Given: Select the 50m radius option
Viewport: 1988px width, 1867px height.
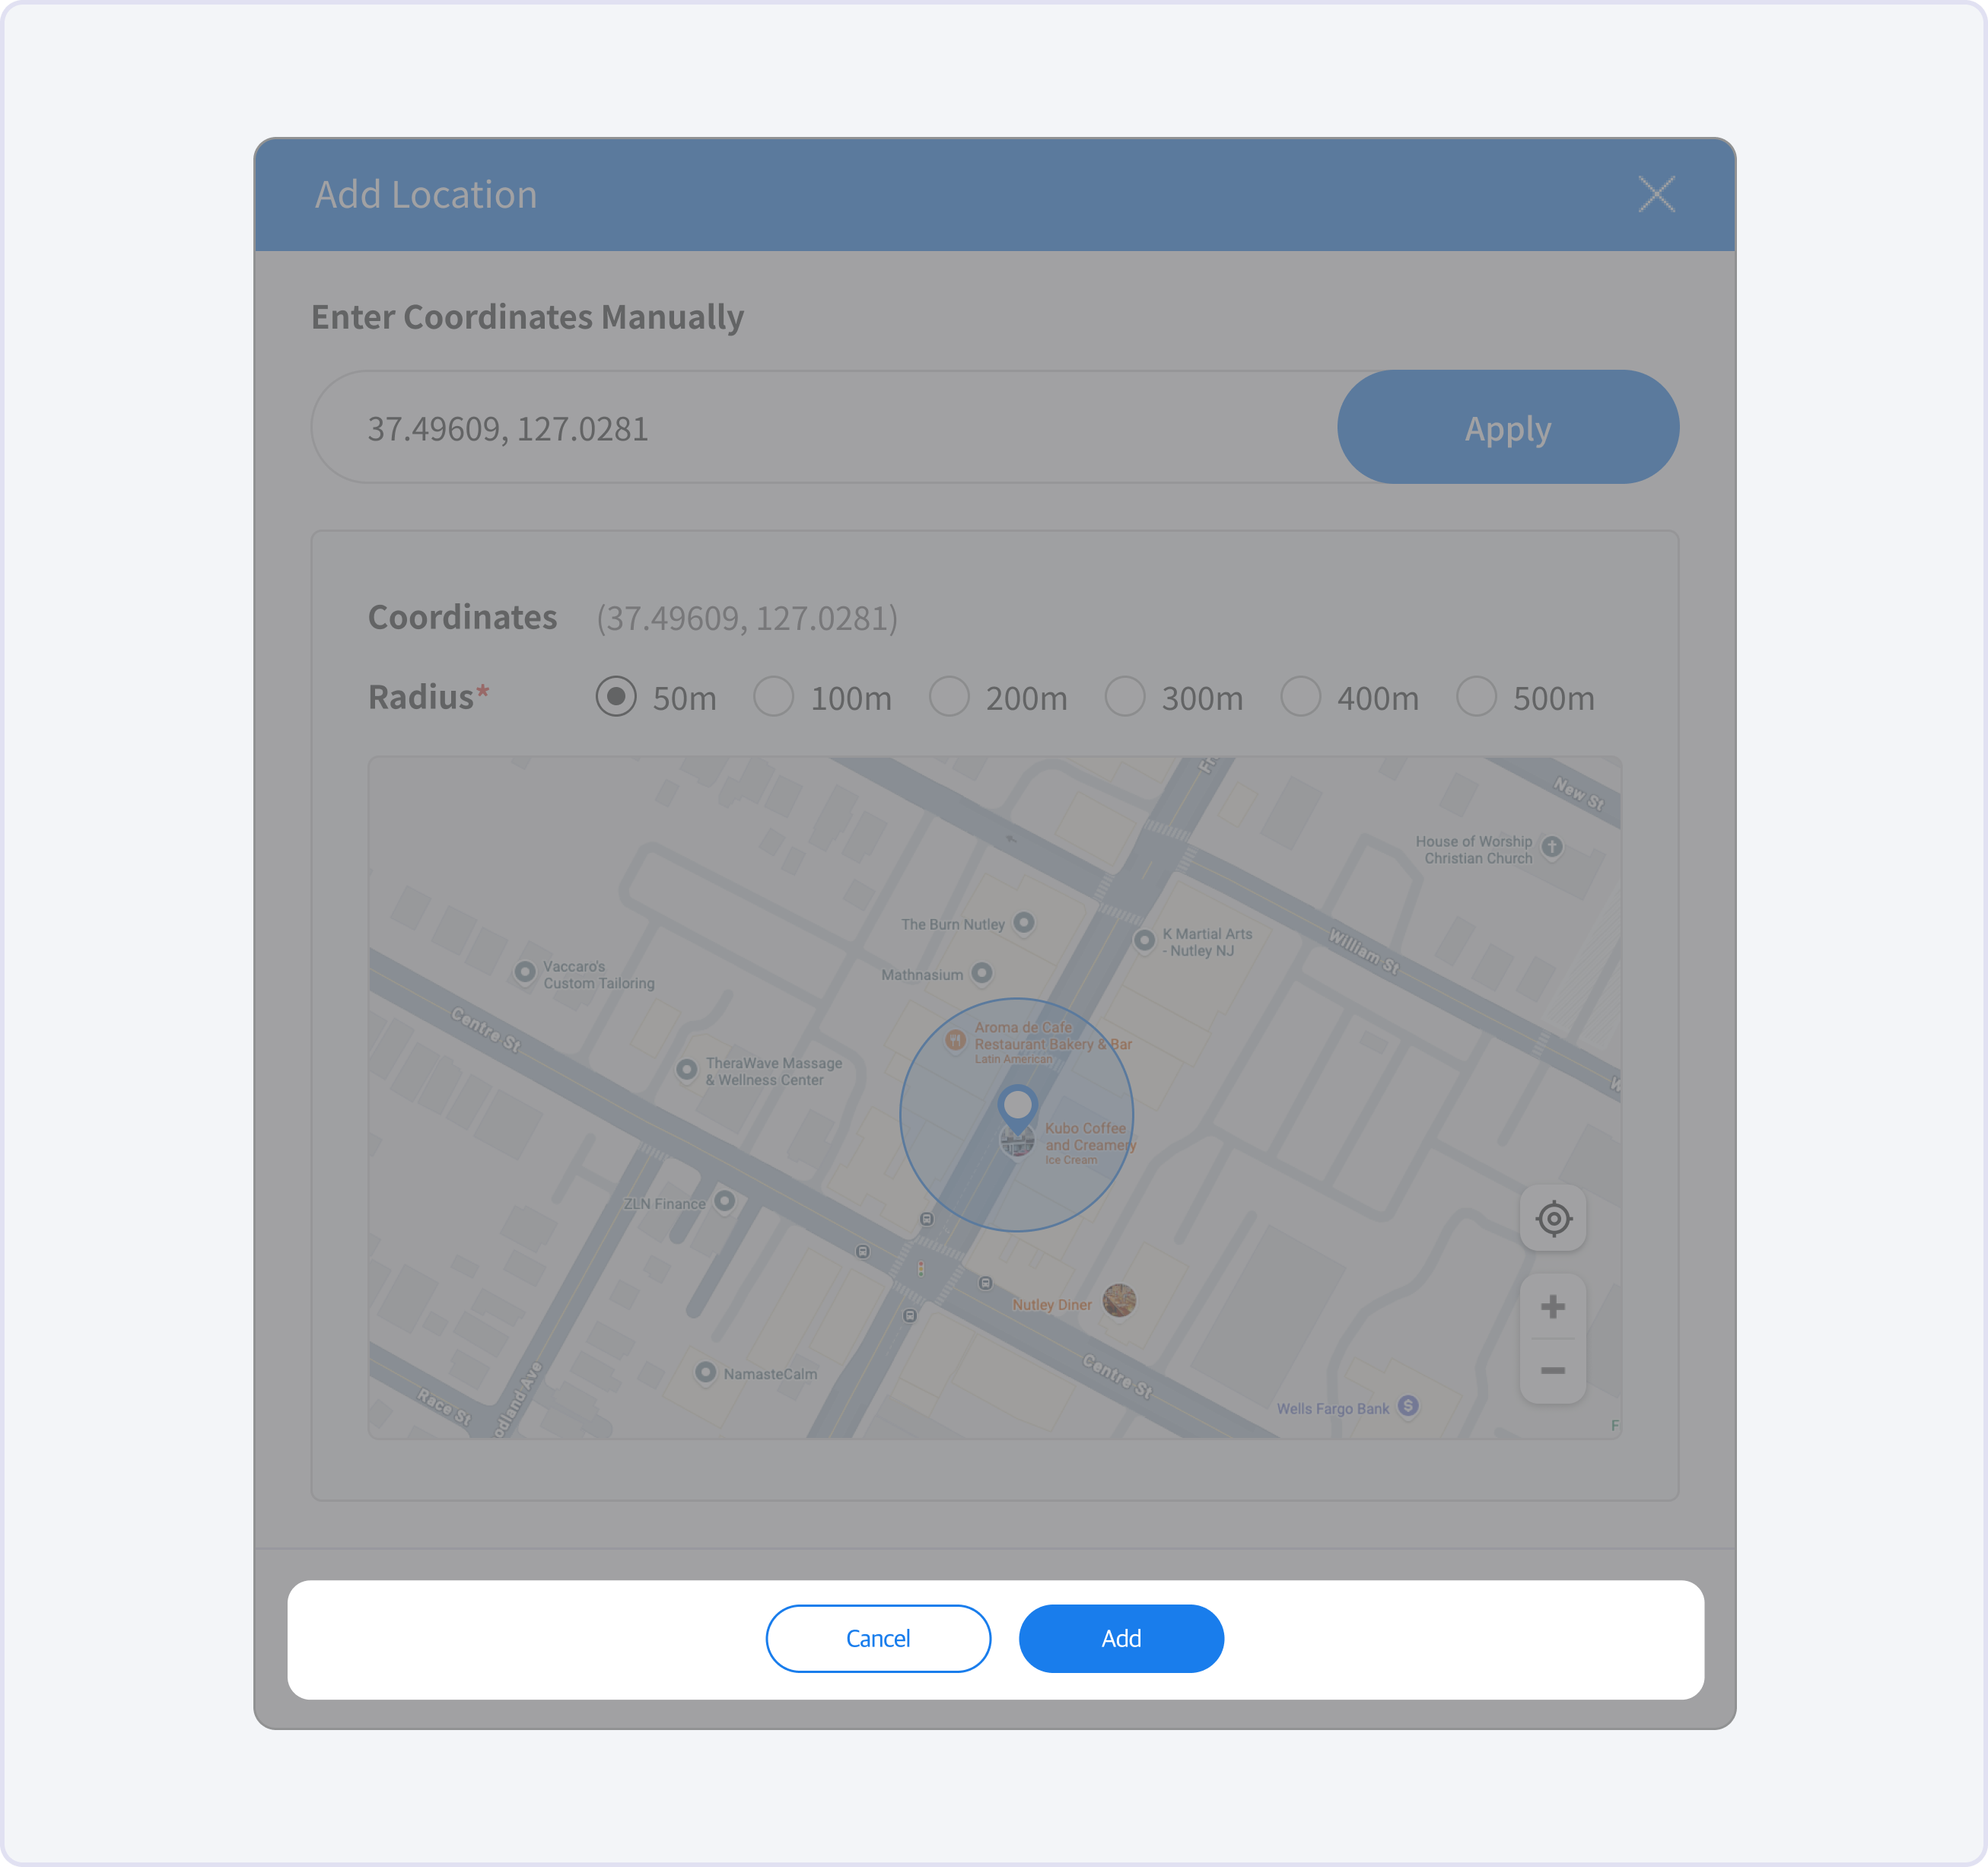Looking at the screenshot, I should coord(616,697).
